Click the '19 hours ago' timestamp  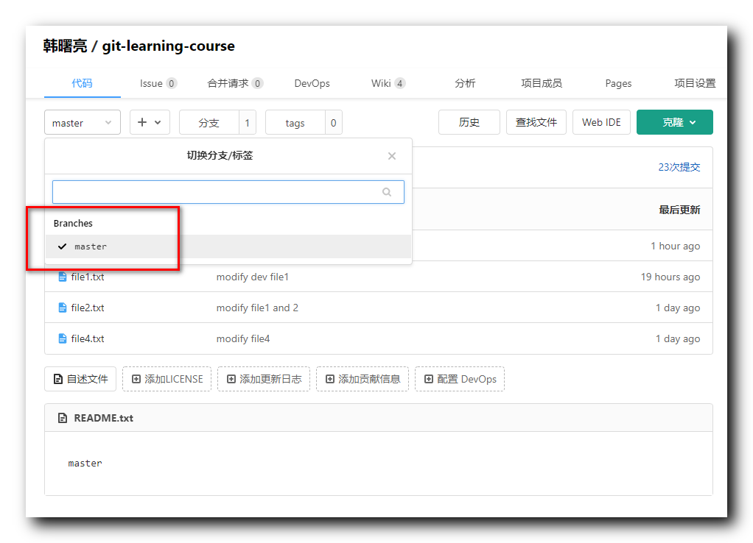[x=670, y=277]
